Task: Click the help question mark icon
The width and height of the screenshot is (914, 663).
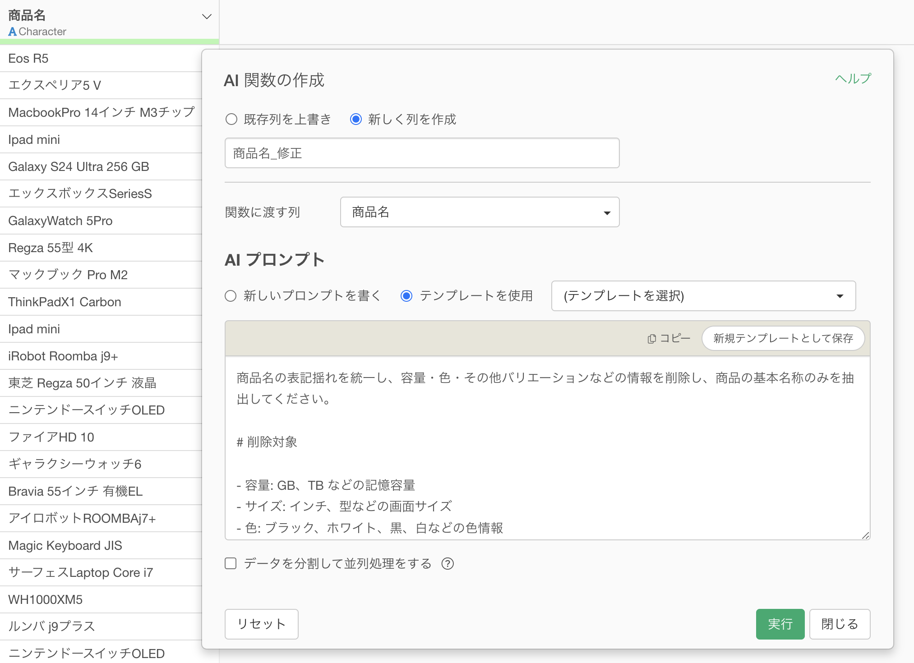Action: pos(447,564)
